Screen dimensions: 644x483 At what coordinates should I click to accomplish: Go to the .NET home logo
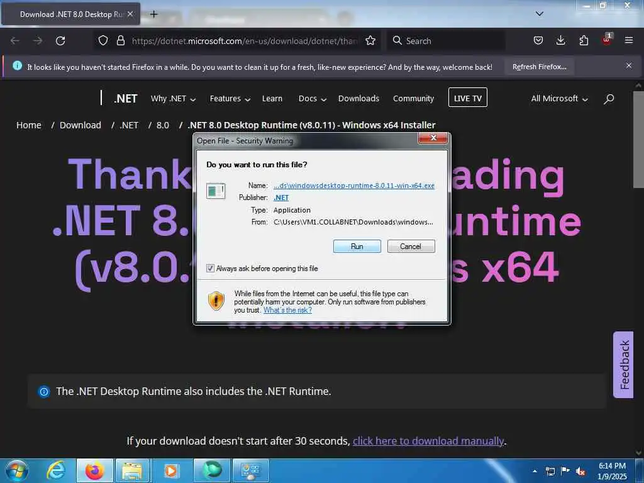[126, 99]
